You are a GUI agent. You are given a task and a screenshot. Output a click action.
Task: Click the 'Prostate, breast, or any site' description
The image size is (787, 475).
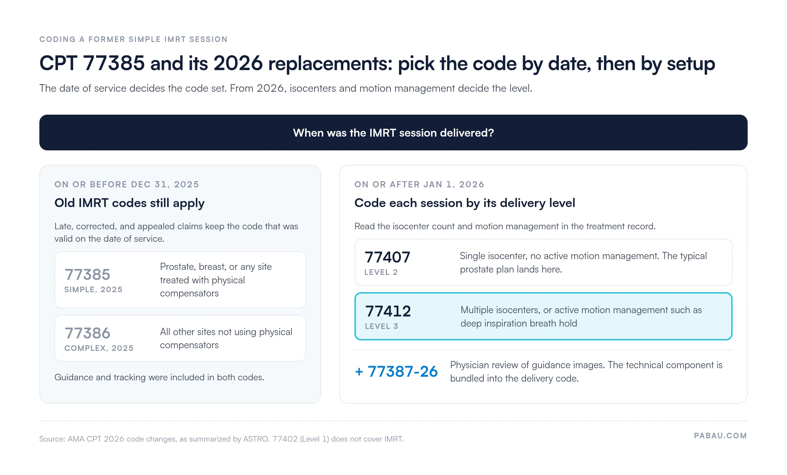point(216,280)
